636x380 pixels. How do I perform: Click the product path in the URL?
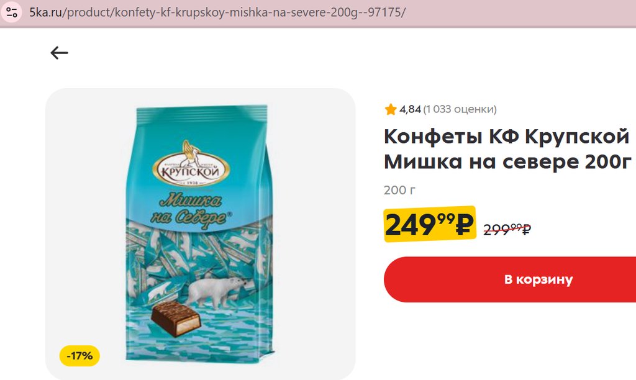pos(234,12)
